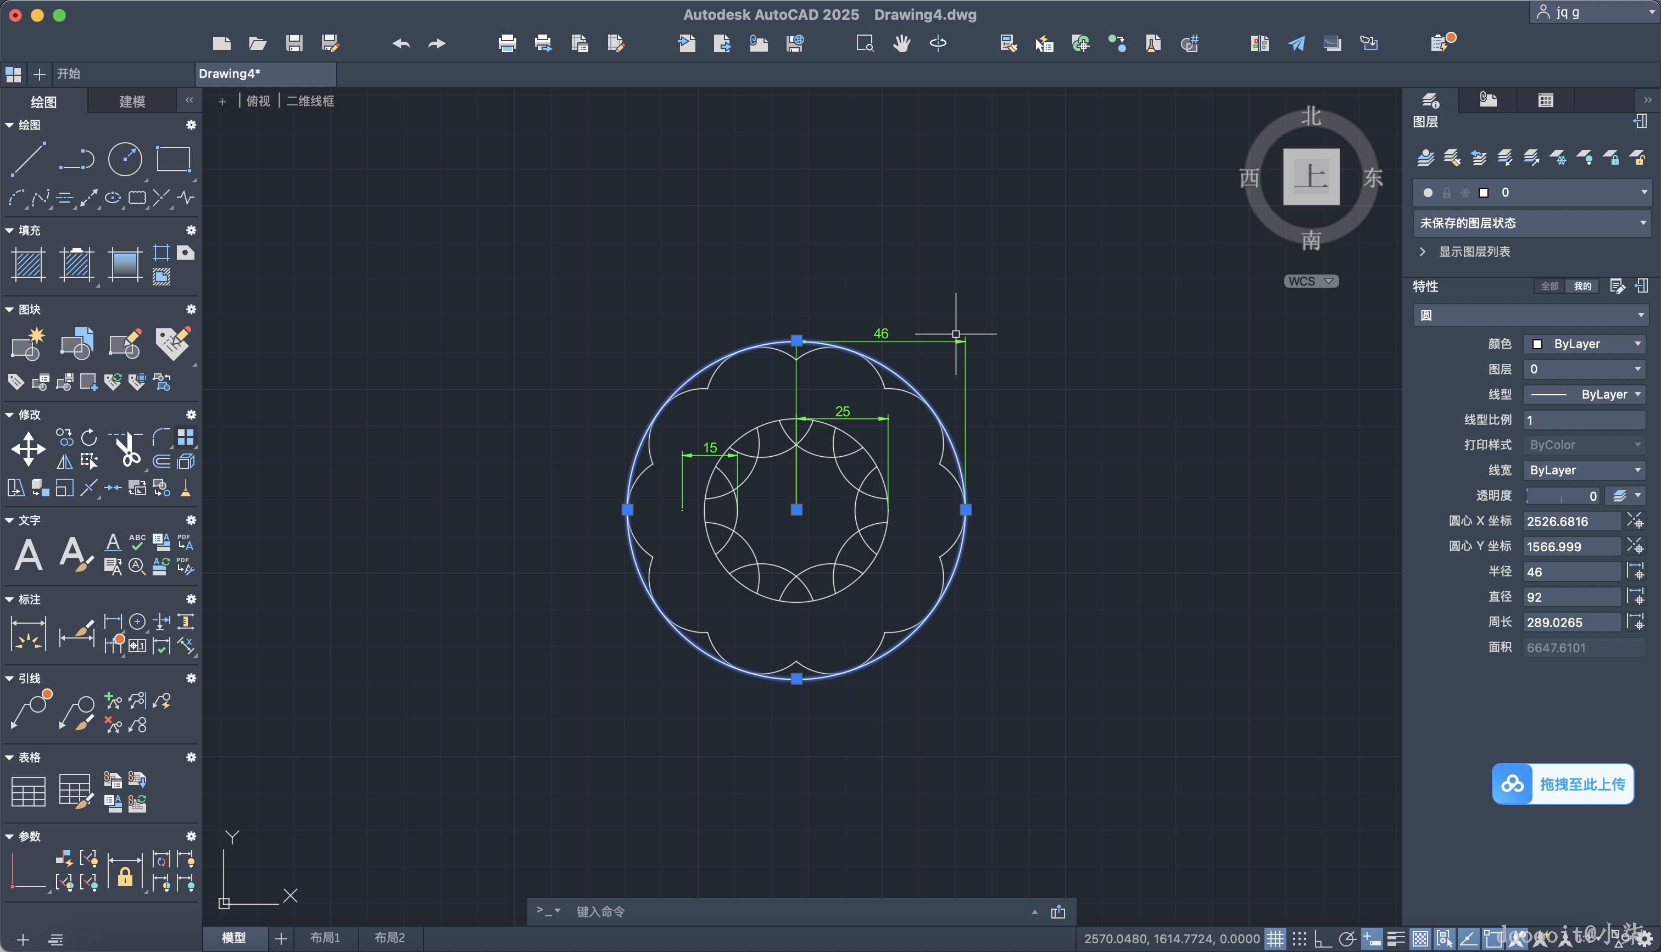Select the Line drawing tool
Screen dimensions: 1661x952
(x=28, y=159)
